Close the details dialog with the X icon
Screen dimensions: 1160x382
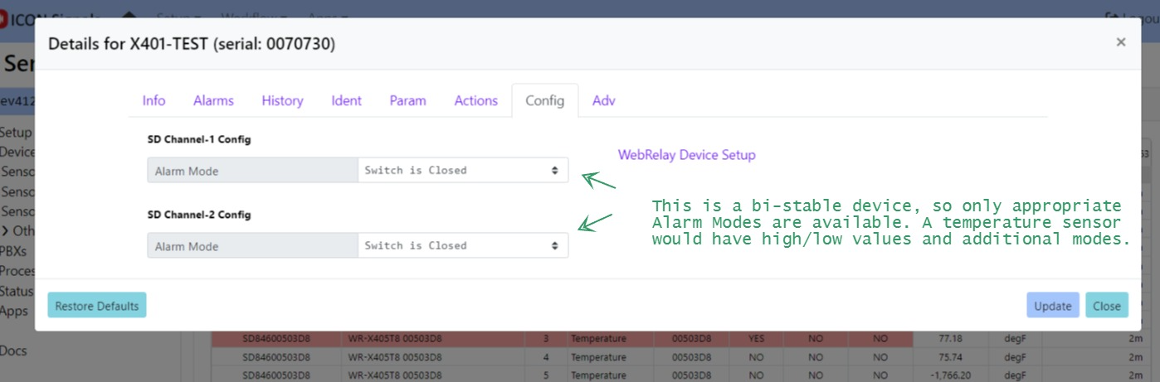(x=1120, y=42)
